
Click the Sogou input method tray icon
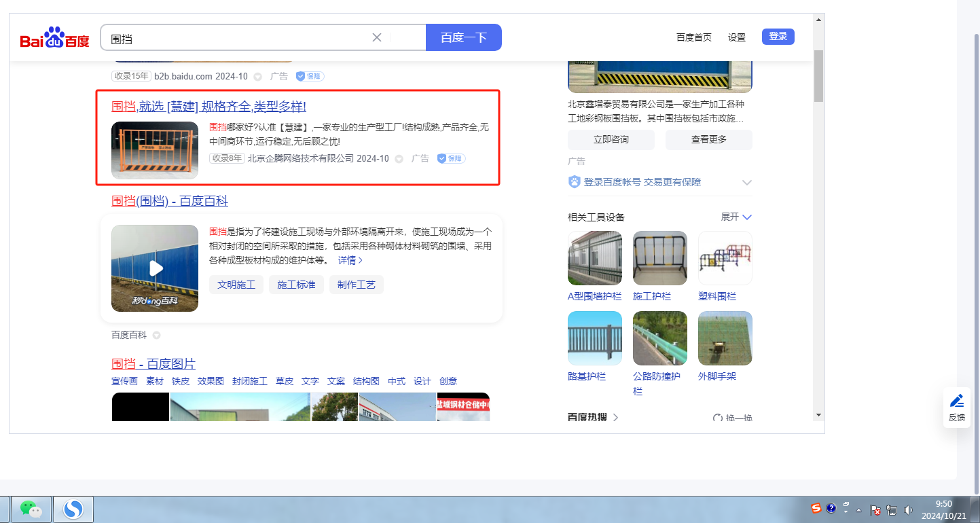pos(816,508)
